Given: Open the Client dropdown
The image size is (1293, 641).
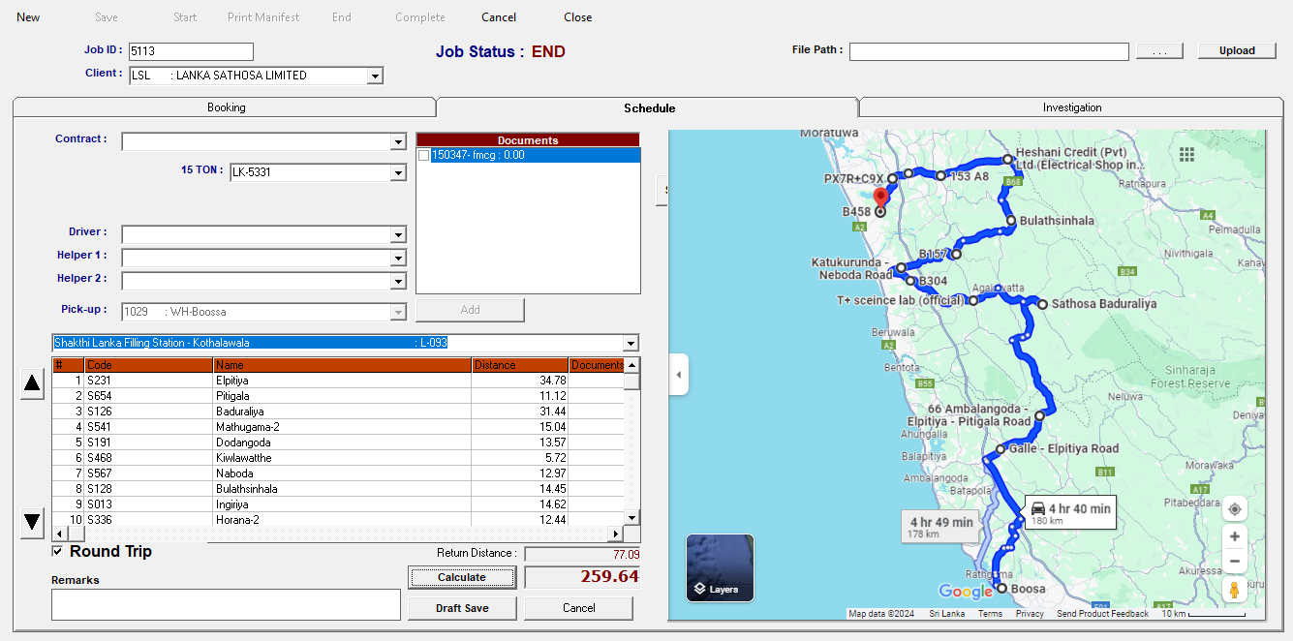Looking at the screenshot, I should (x=376, y=76).
